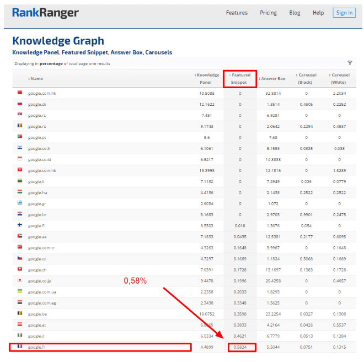Select the google.co.il row name
364x362 pixels.
coord(39,149)
